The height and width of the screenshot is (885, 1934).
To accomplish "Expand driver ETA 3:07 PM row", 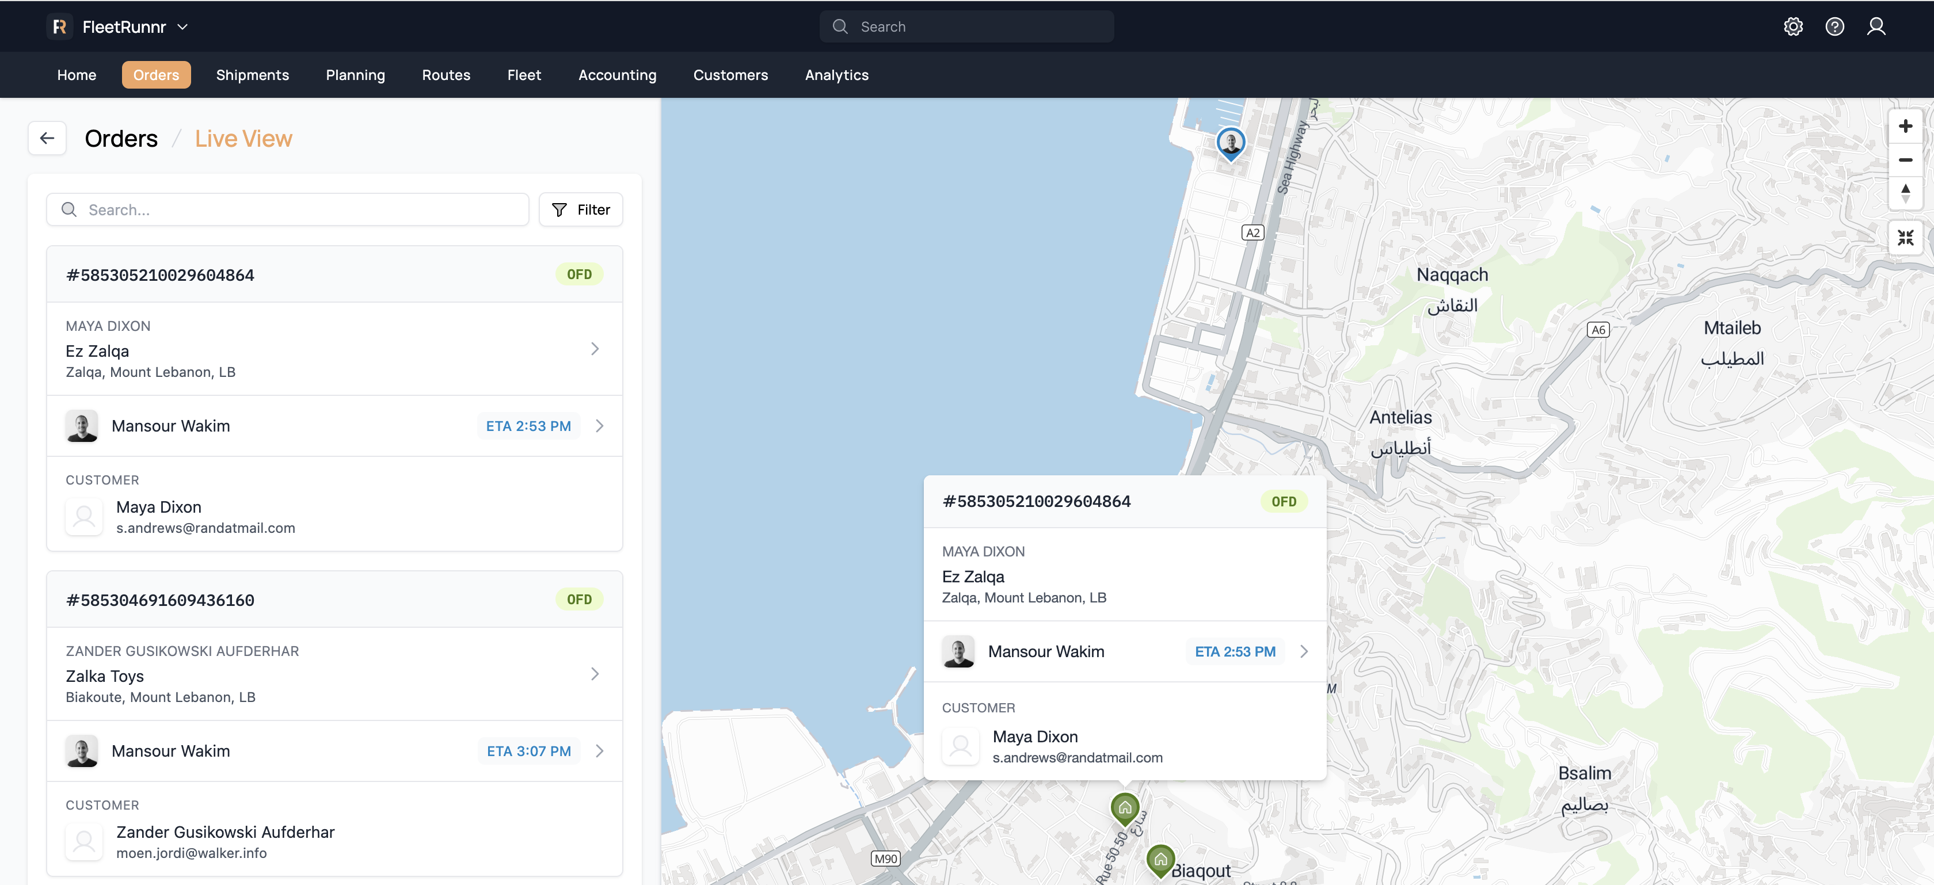I will tap(599, 750).
